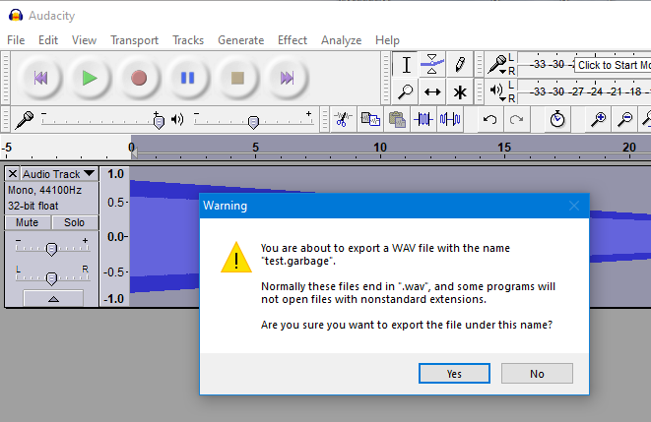Click the Cut scissors icon
Screen dimensions: 651x422
coord(343,119)
